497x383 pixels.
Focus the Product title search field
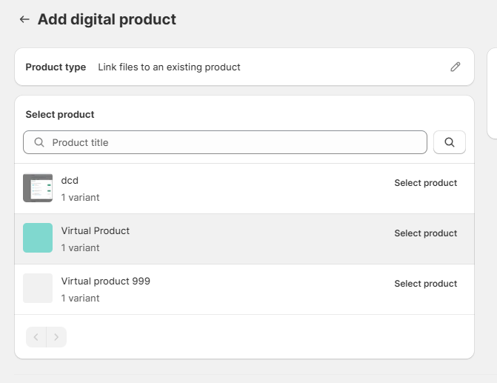coord(225,142)
